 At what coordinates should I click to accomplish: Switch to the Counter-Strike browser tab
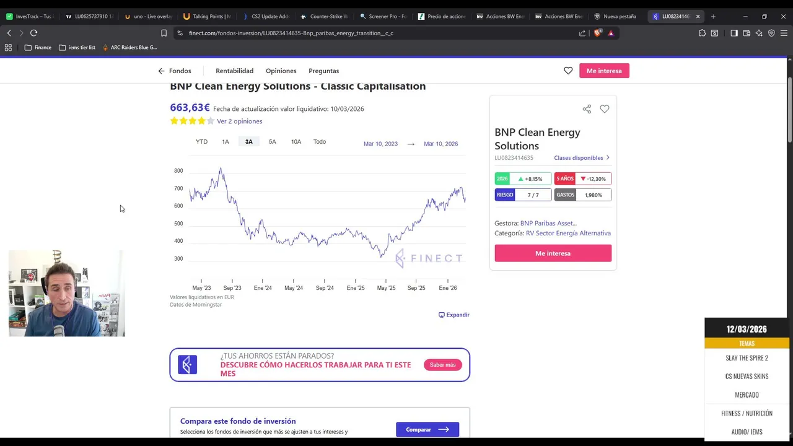tap(325, 16)
